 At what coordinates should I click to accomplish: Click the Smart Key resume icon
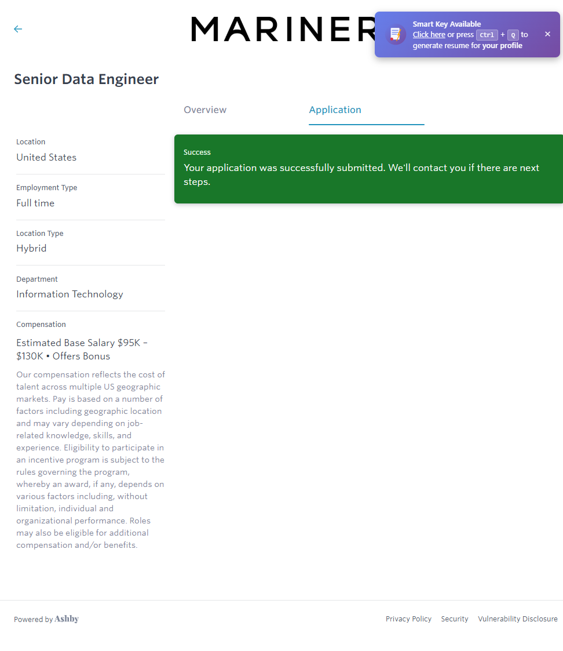pos(396,34)
